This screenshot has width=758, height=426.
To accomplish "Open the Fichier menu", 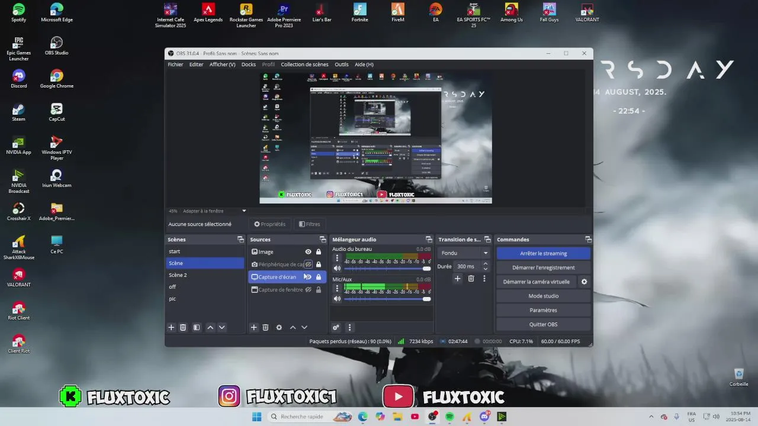I will pos(175,64).
